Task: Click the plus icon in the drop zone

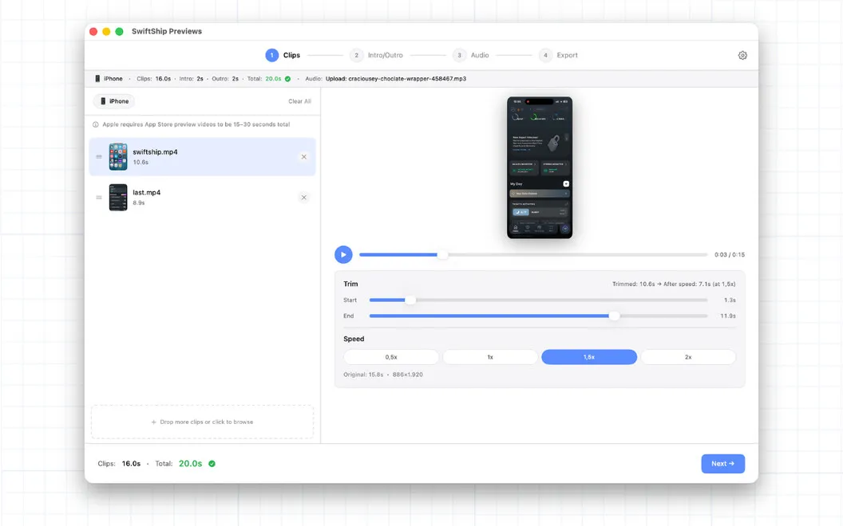Action: click(x=154, y=422)
